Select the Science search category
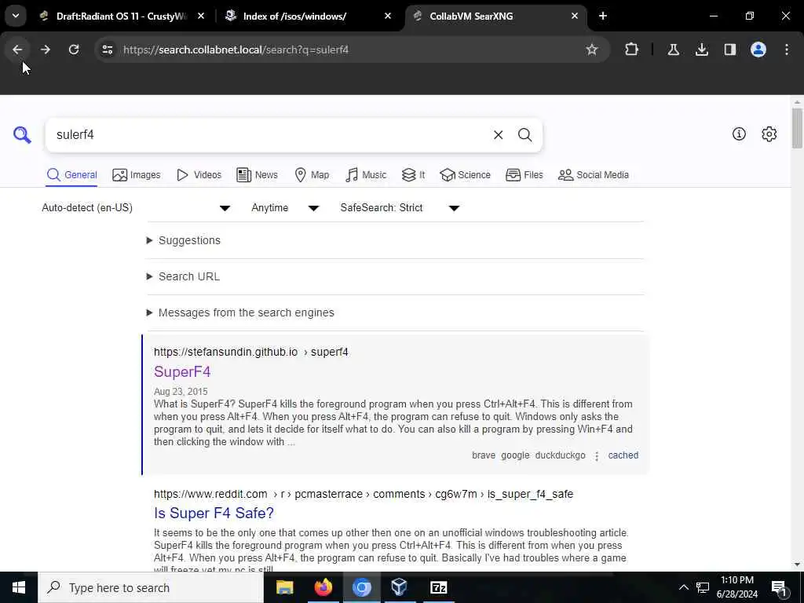Viewport: 804px width, 603px height. (465, 175)
